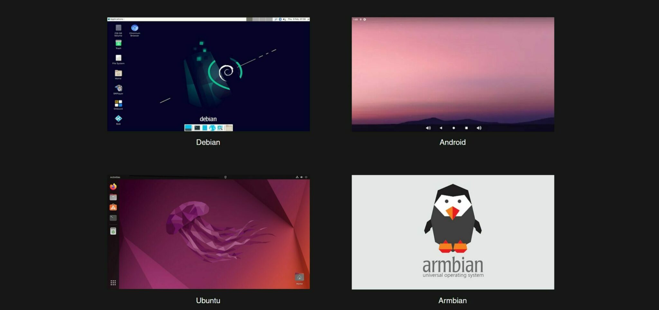Open the Ubuntu power menu icon
The image size is (659, 310).
[x=306, y=177]
